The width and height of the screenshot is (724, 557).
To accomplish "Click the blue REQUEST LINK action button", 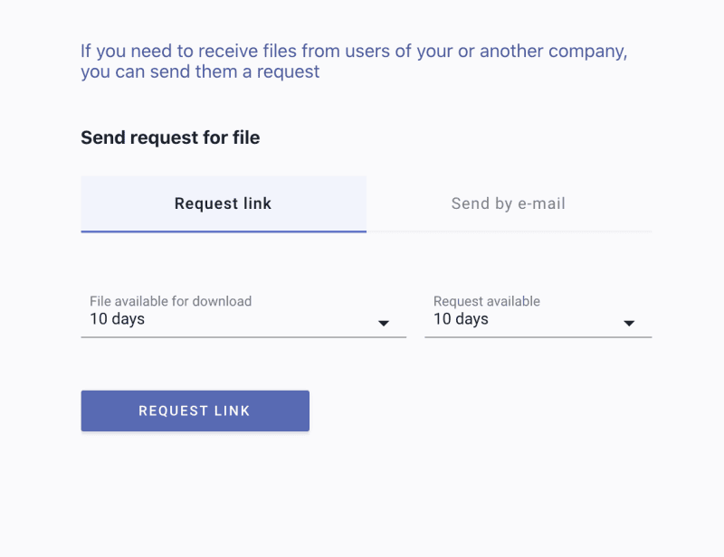I will pyautogui.click(x=195, y=411).
